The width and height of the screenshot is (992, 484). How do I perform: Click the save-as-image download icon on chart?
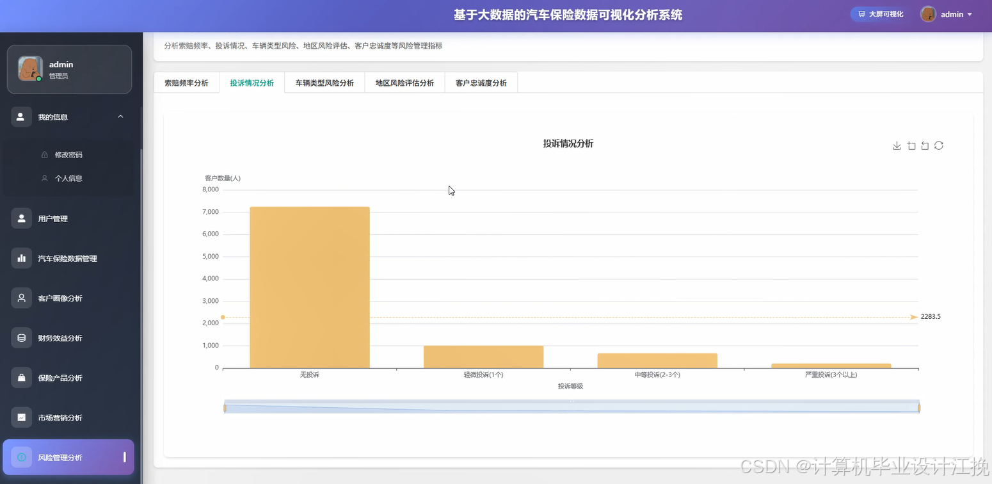pos(897,146)
